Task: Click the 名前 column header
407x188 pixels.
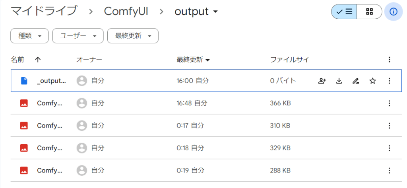Action: click(17, 60)
